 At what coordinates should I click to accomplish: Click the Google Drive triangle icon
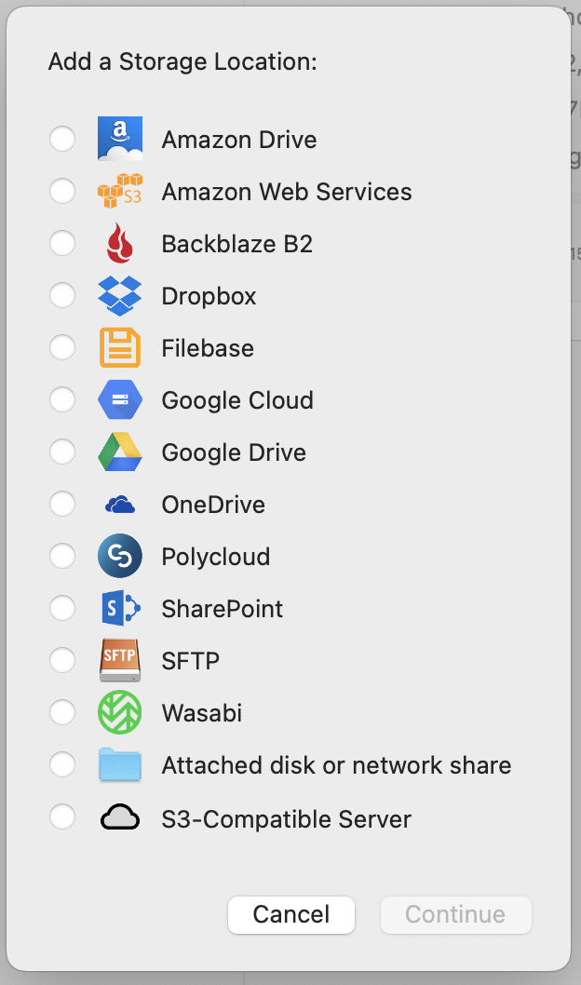[120, 452]
